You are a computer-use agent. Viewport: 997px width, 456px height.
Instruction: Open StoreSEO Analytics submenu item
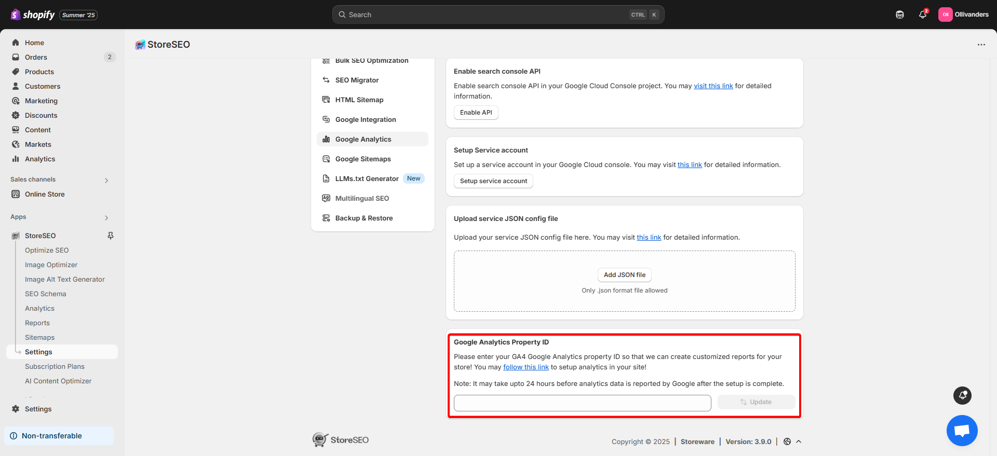(x=39, y=308)
